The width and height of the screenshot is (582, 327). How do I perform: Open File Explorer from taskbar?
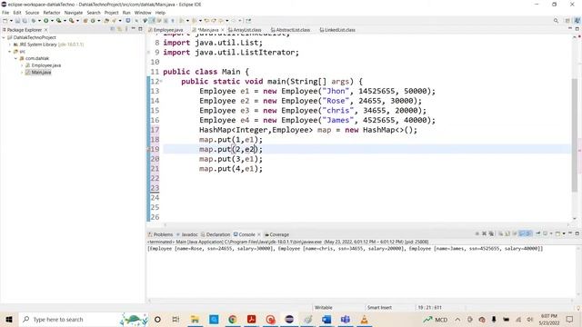point(195,319)
